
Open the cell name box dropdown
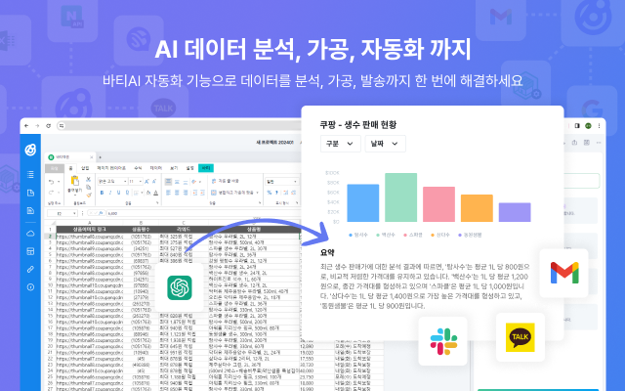(x=74, y=213)
